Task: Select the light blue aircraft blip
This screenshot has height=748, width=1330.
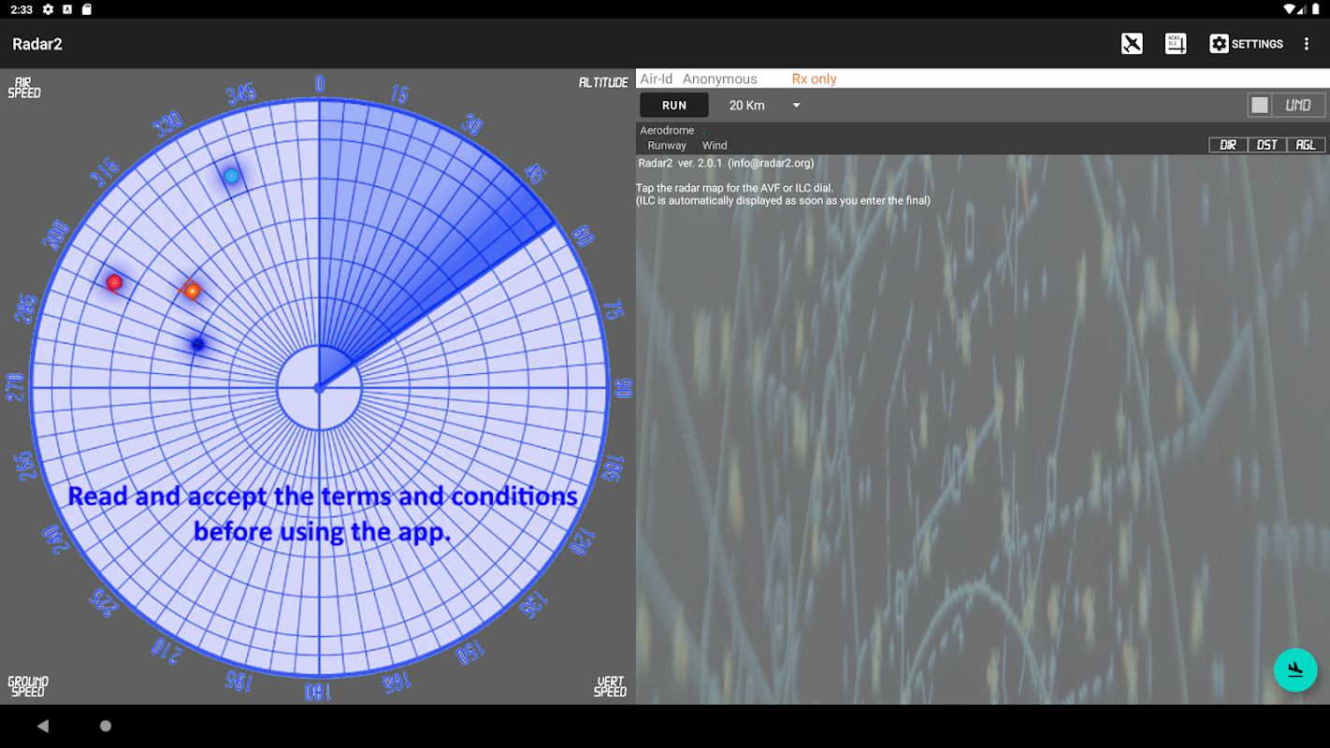Action: 231,176
